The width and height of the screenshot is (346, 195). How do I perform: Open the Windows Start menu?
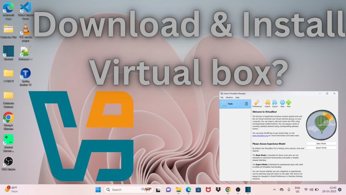[98, 190]
